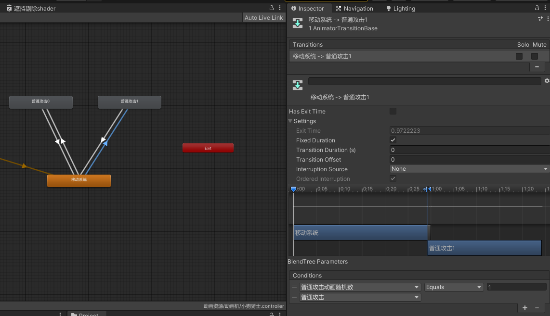Image resolution: width=550 pixels, height=316 pixels.
Task: Uncheck the Fixed Duration checkbox
Action: 393,140
